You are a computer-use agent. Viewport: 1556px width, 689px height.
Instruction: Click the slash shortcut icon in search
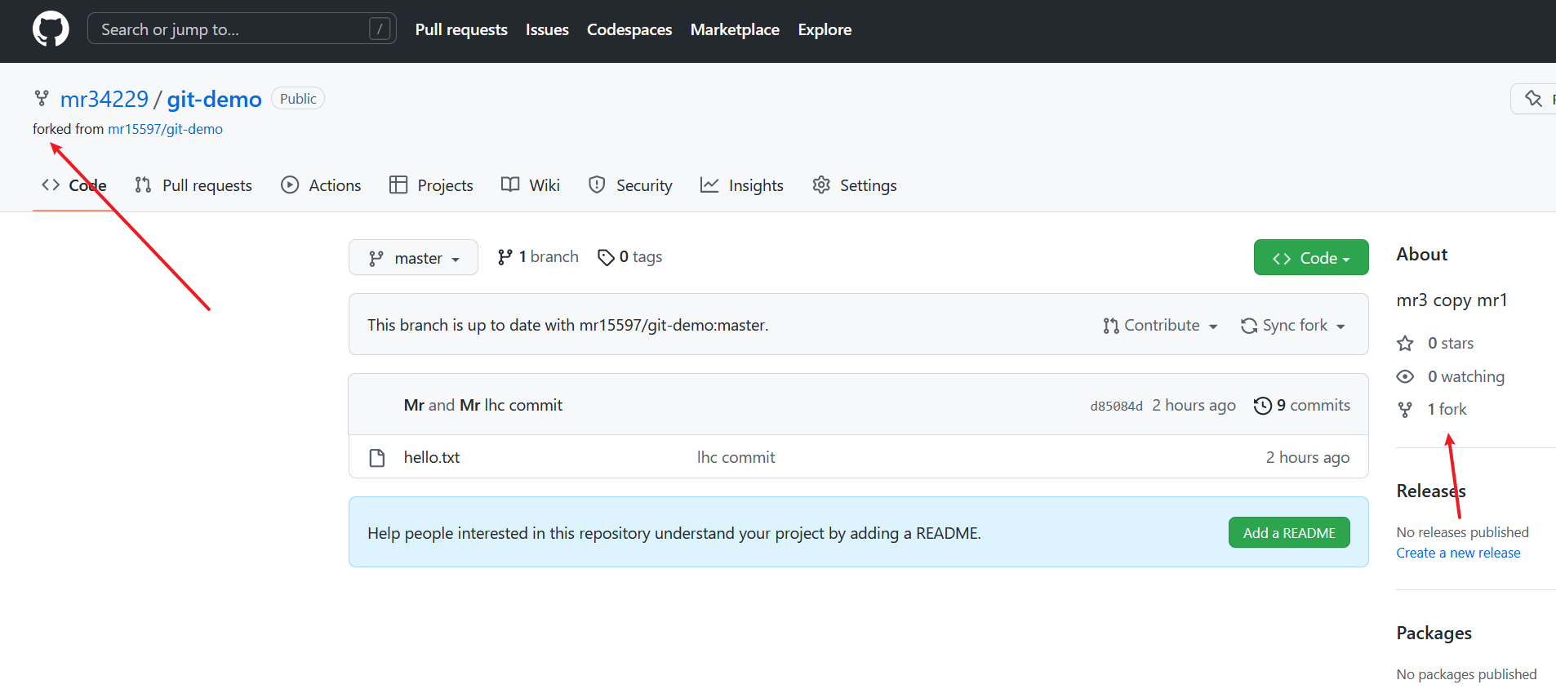pyautogui.click(x=380, y=29)
